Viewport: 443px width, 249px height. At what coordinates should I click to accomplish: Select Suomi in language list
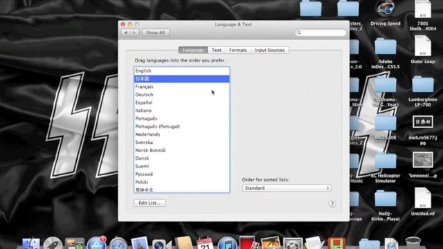point(182,166)
